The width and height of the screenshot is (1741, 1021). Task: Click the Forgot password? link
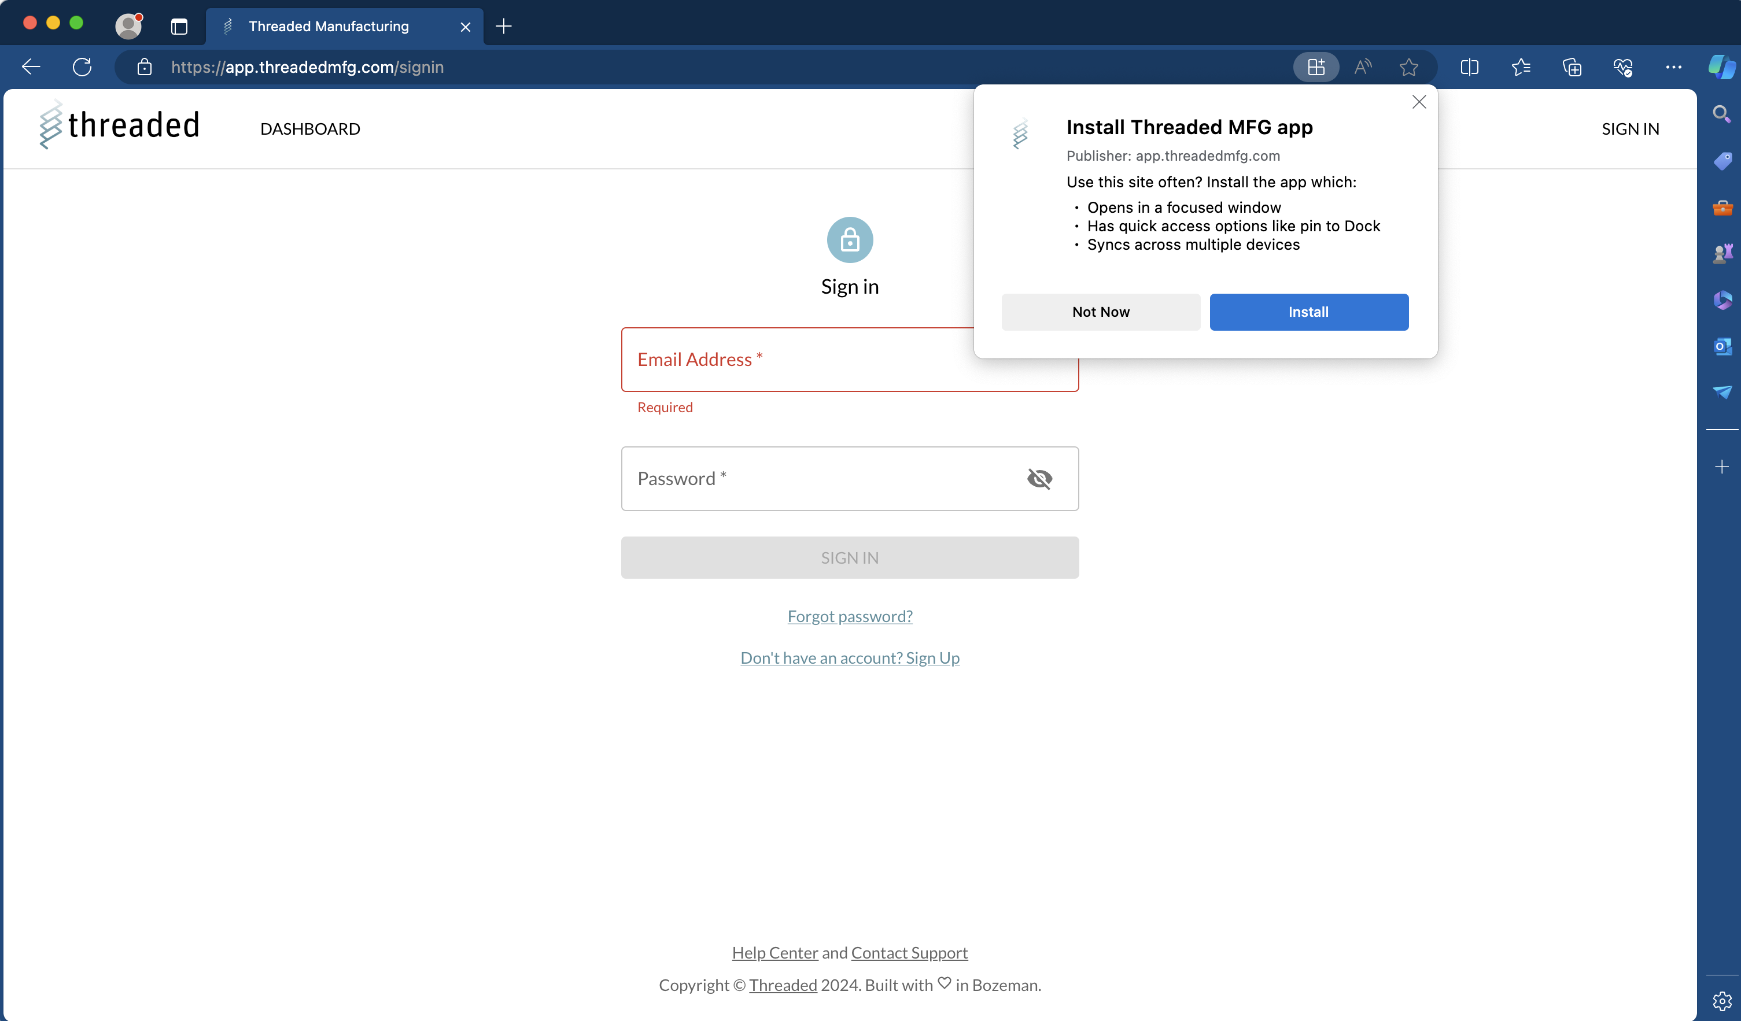850,615
